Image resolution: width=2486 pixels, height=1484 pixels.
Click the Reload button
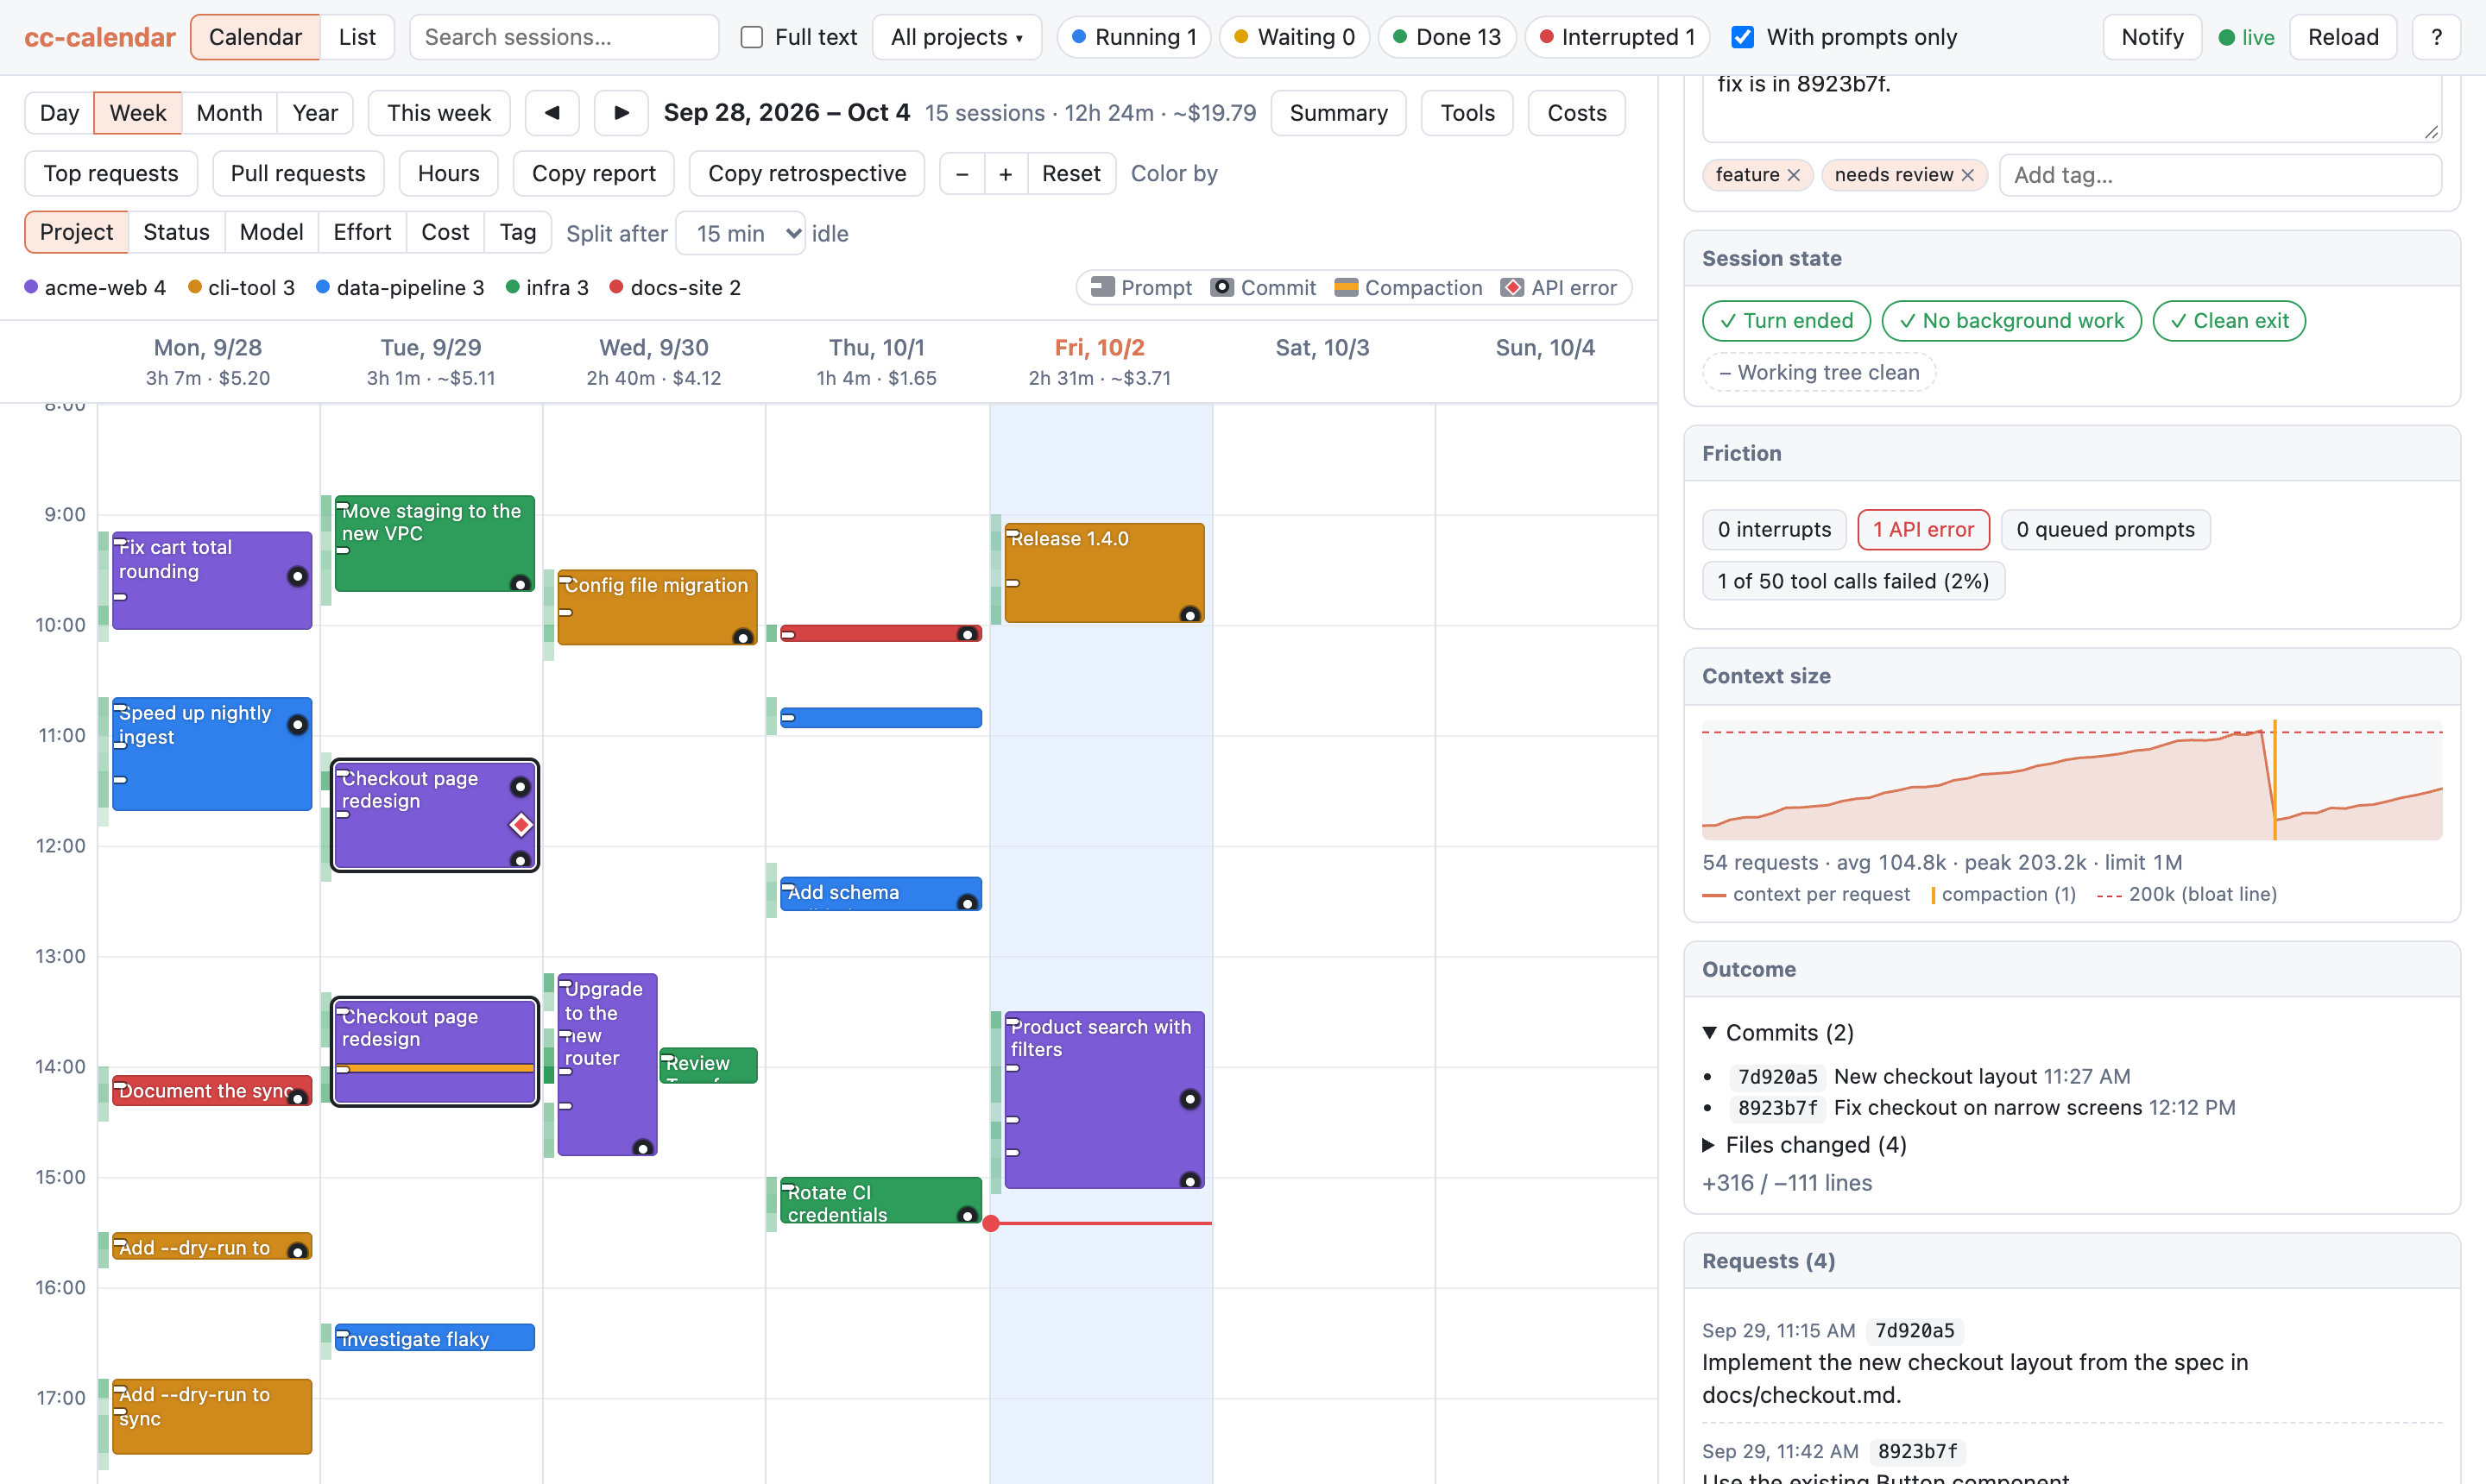pos(2343,37)
